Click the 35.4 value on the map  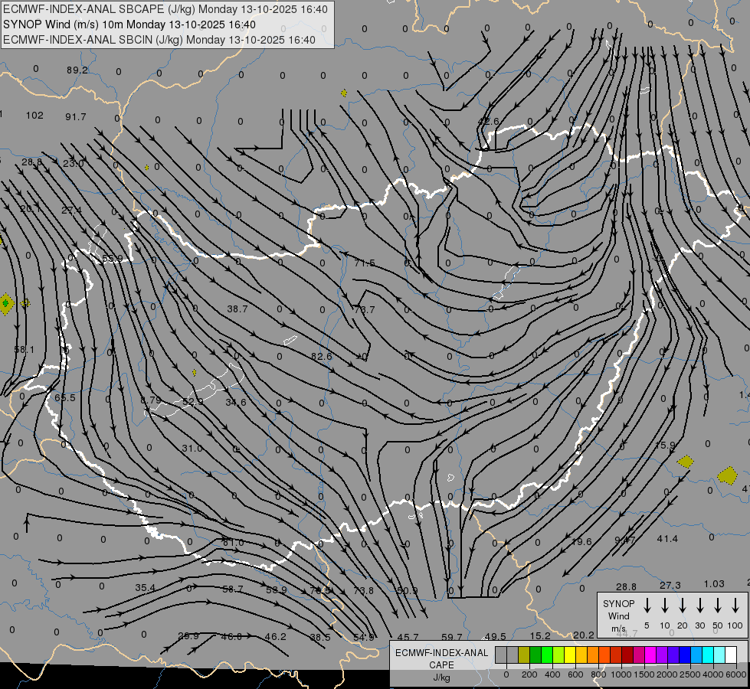(145, 588)
